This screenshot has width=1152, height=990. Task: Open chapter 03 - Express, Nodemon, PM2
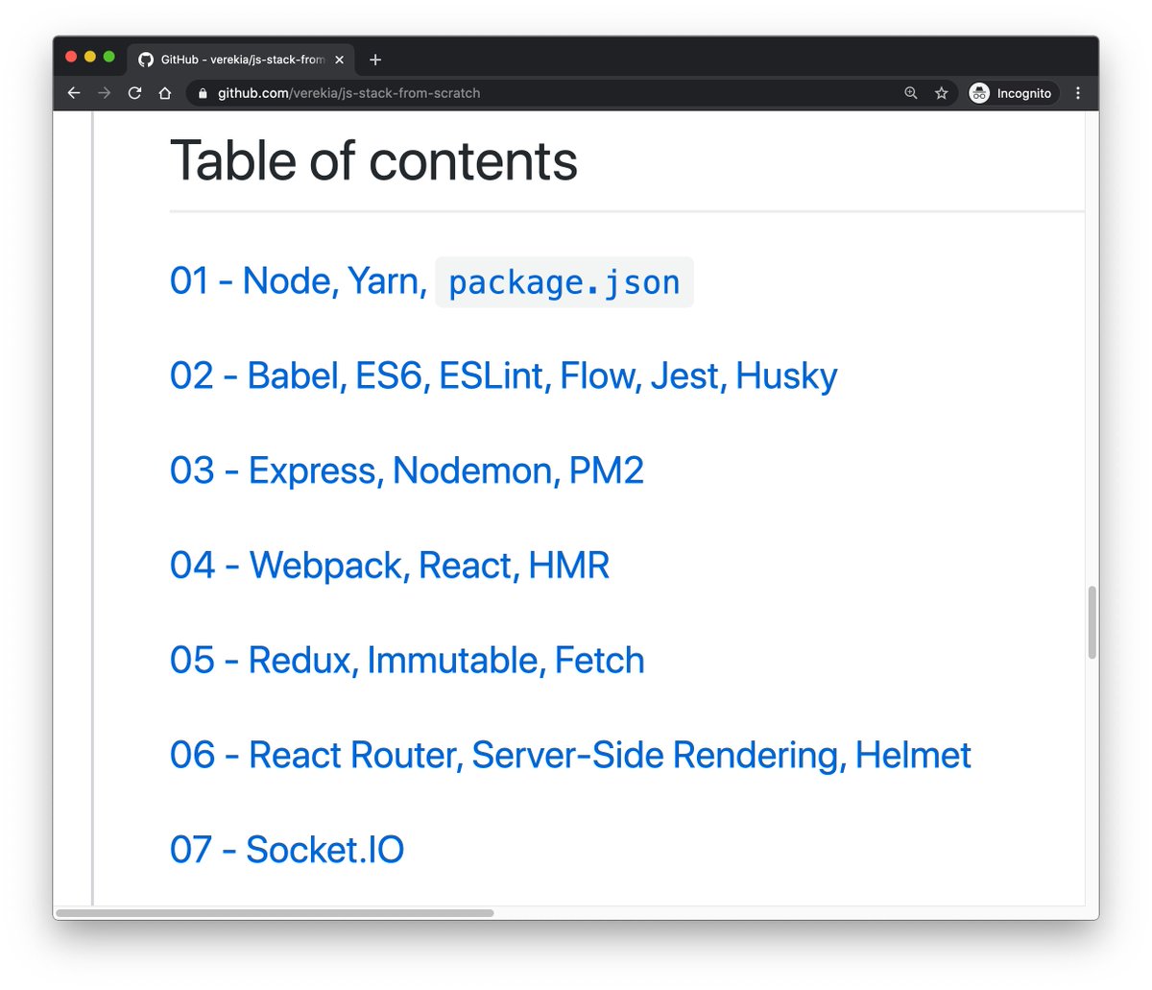pos(406,471)
